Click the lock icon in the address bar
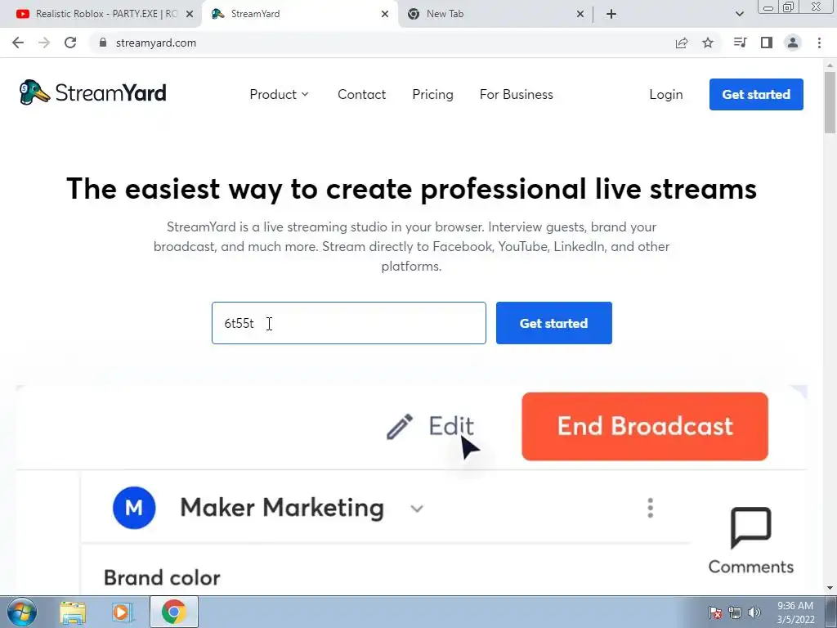Screen dimensions: 837x628 click(x=103, y=43)
